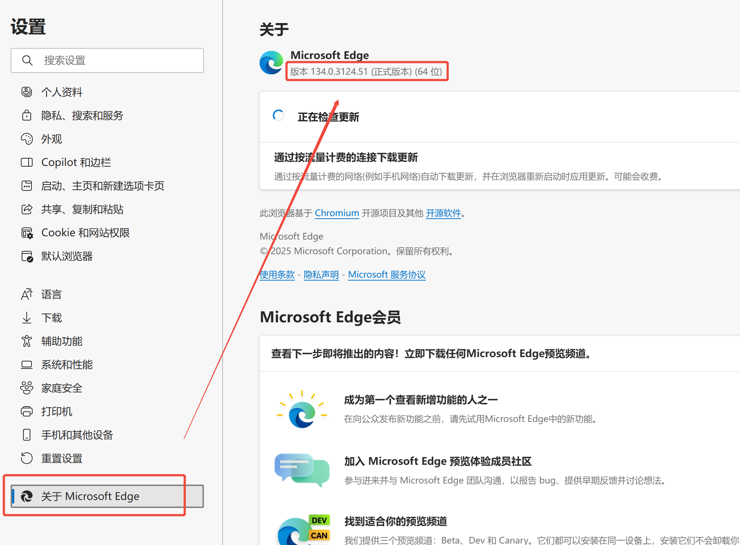Open the 使用条款 link

click(277, 274)
